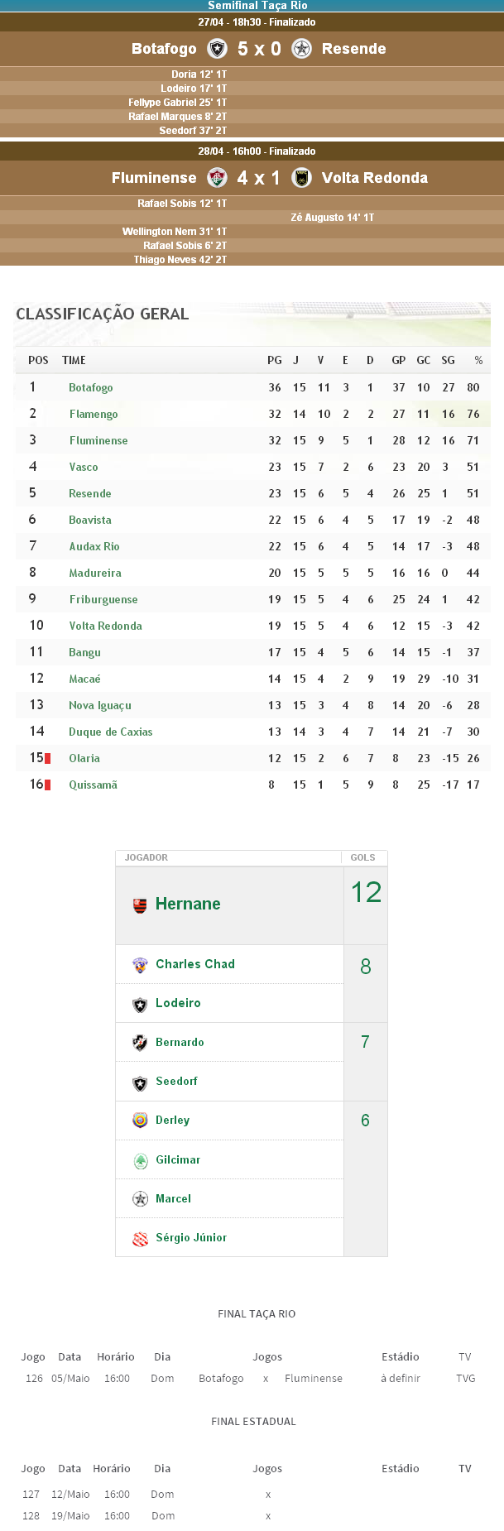504x1531 pixels.
Task: Click the club crest beside Charles Chad
Action: point(140,965)
